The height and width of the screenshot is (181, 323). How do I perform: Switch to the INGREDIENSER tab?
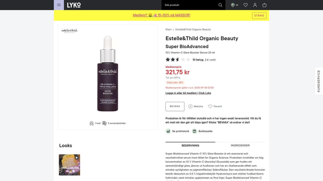click(240, 146)
